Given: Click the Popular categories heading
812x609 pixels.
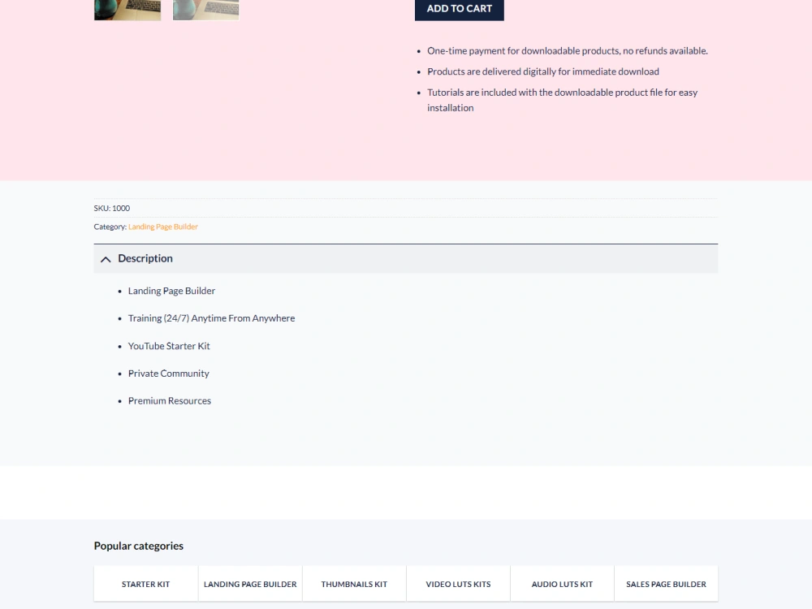Looking at the screenshot, I should pyautogui.click(x=138, y=545).
